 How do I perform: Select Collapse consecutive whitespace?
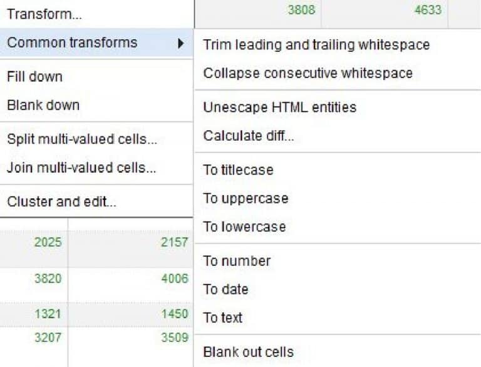coord(308,73)
